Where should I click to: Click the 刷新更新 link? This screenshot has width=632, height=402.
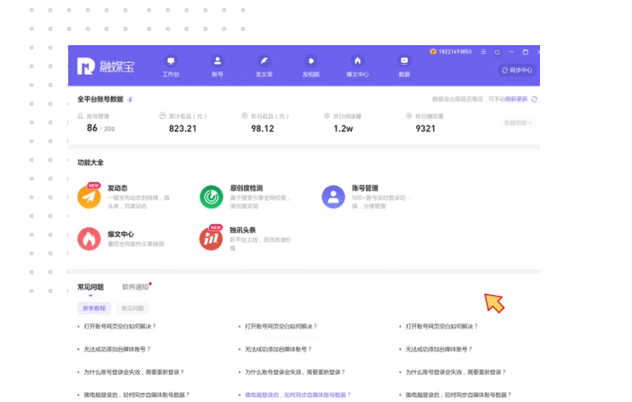point(516,99)
